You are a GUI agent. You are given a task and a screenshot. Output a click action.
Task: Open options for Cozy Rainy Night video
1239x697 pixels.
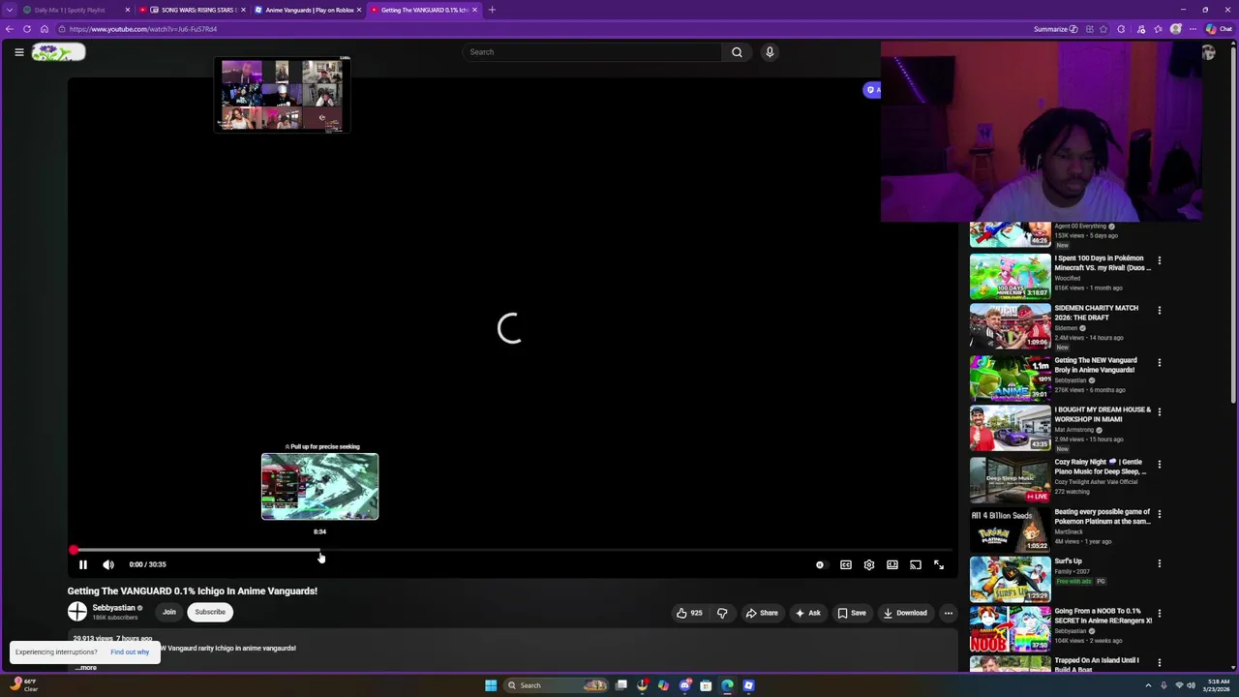1159,465
